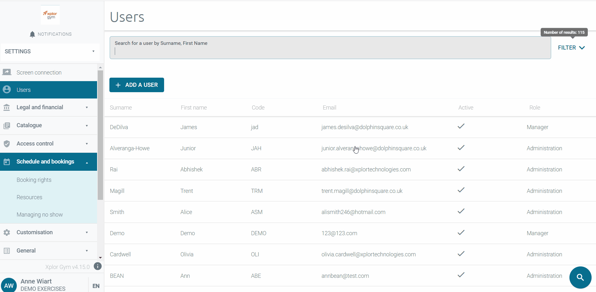The height and width of the screenshot is (292, 596).
Task: Click first name Abhishek
Action: 191,170
